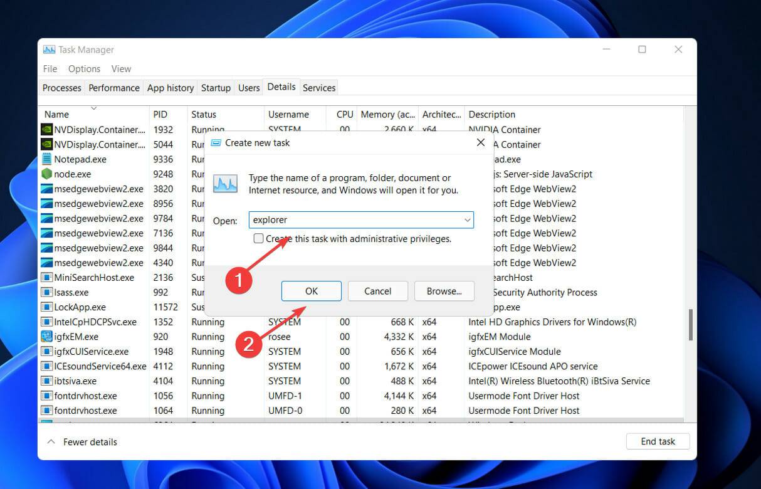
Task: Confirm with the OK button
Action: [x=311, y=291]
